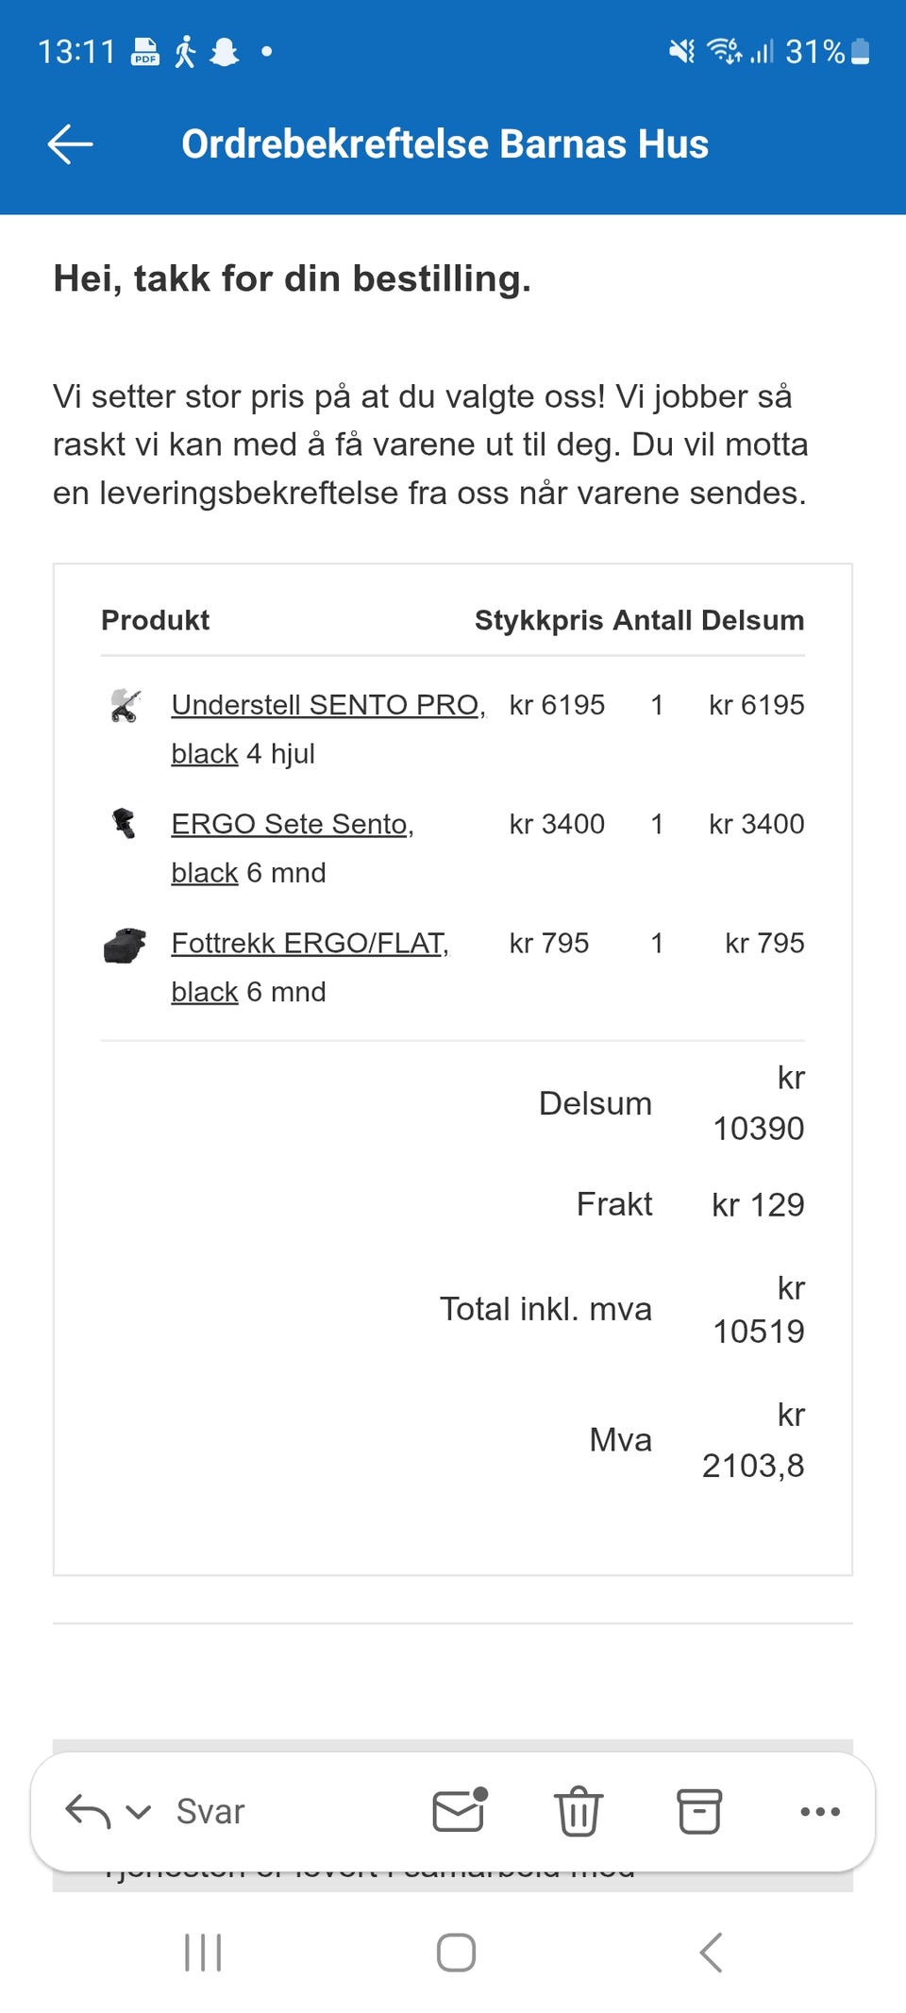The image size is (906, 2013).
Task: Go back using the header arrow
Action: (x=70, y=144)
